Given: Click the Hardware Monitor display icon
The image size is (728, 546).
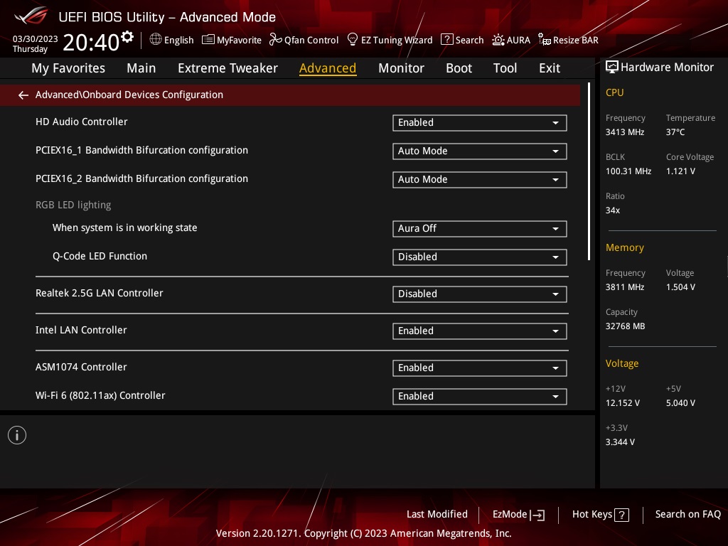Looking at the screenshot, I should point(612,68).
